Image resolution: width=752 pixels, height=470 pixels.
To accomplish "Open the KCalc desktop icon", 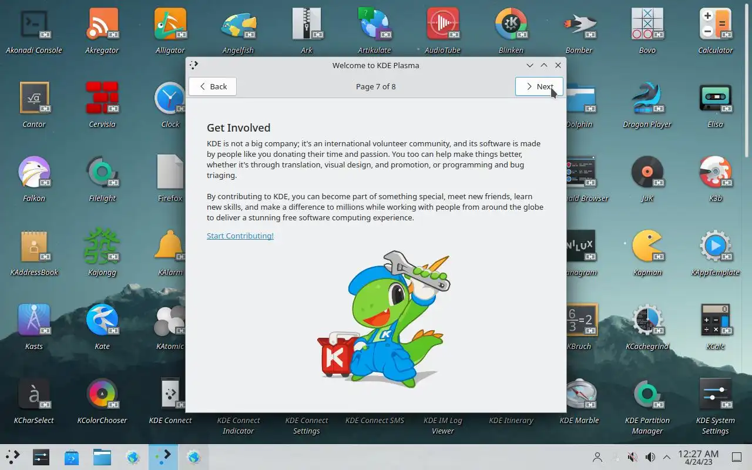I will point(716,321).
